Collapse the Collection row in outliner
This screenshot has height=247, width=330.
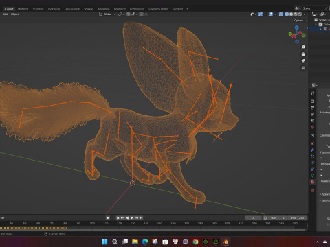(x=316, y=24)
